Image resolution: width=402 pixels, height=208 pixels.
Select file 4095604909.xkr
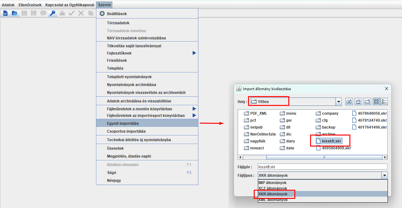334,148
